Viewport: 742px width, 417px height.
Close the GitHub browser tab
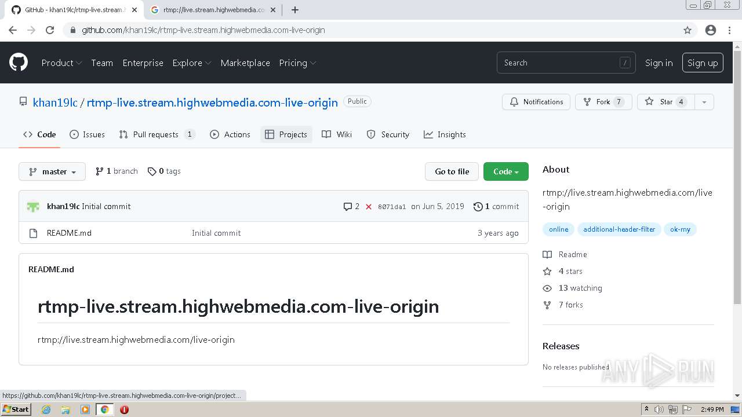coord(134,10)
